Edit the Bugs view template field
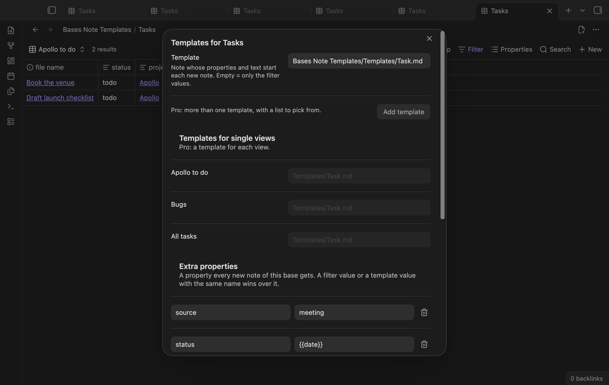Viewport: 609px width, 385px height. coord(359,208)
